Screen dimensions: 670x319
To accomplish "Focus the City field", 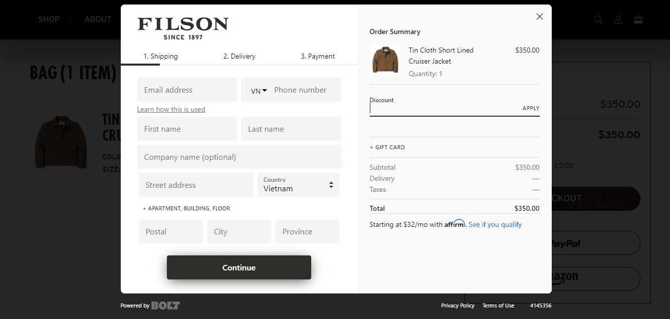I will 239,231.
